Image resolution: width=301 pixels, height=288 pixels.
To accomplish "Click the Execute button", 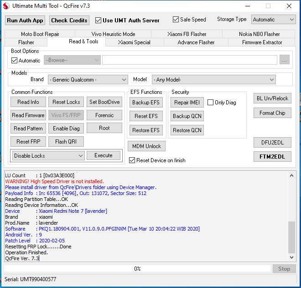I will pyautogui.click(x=104, y=155).
